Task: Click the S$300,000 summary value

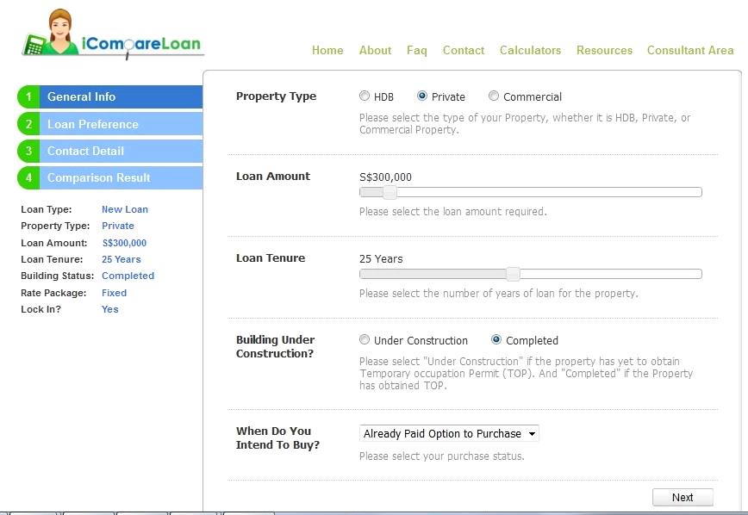Action: [124, 243]
